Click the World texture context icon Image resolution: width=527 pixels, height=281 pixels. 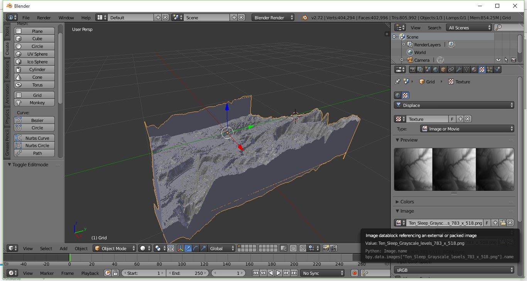click(397, 95)
